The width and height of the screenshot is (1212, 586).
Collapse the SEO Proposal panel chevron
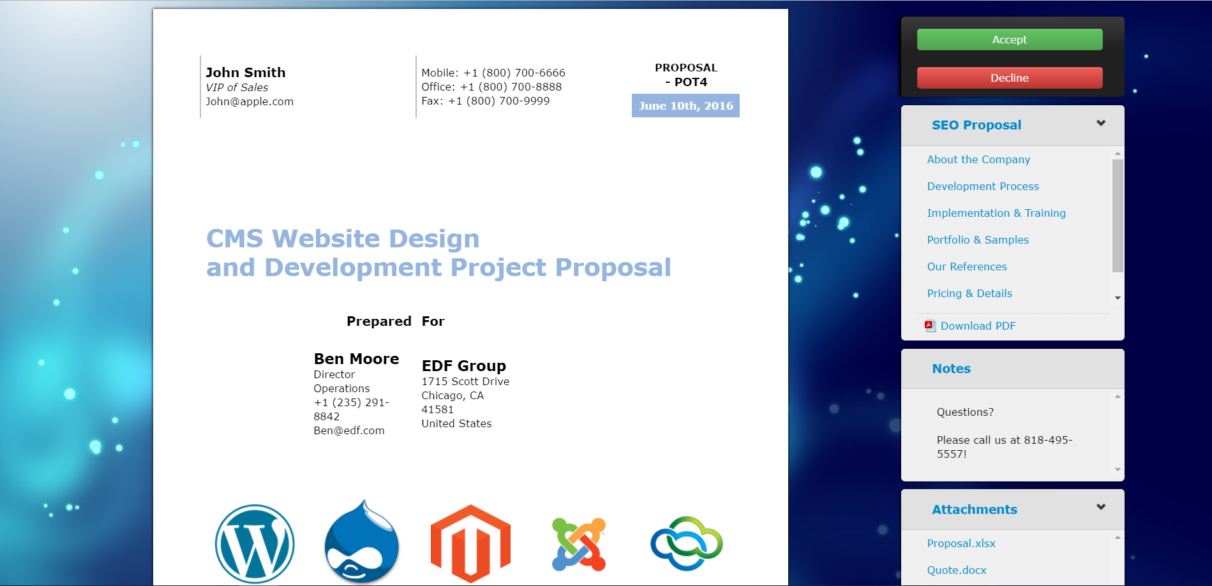tap(1101, 123)
